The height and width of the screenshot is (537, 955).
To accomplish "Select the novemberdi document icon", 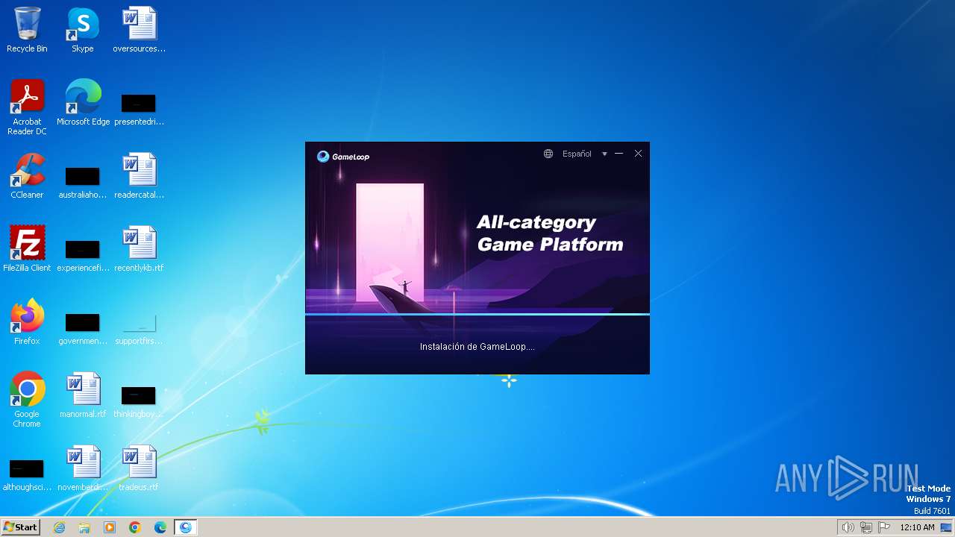I will [x=83, y=468].
